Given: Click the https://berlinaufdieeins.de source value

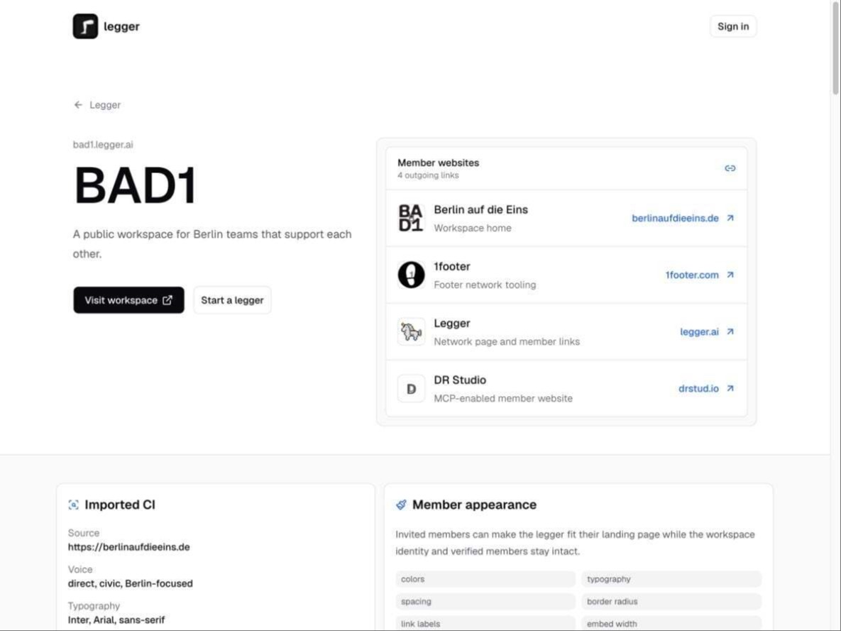Looking at the screenshot, I should 128,547.
